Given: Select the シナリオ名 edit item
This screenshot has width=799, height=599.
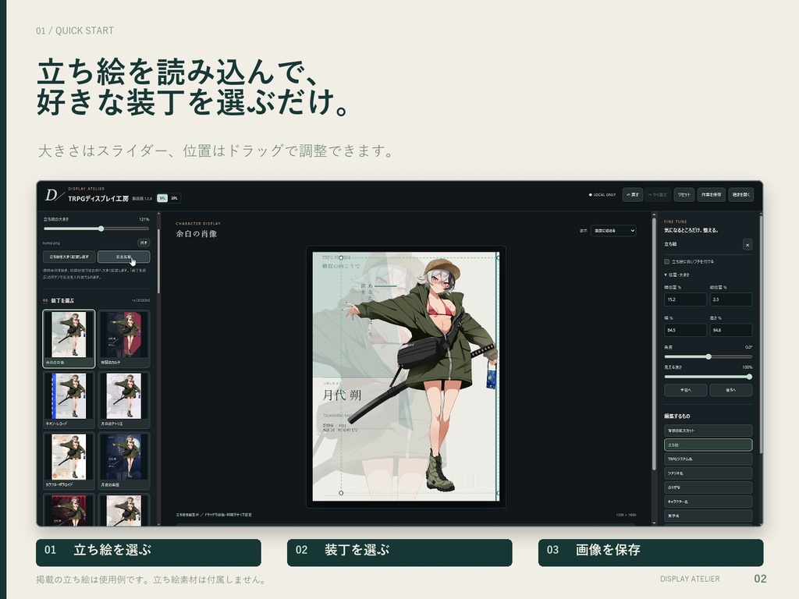Looking at the screenshot, I should tap(708, 473).
